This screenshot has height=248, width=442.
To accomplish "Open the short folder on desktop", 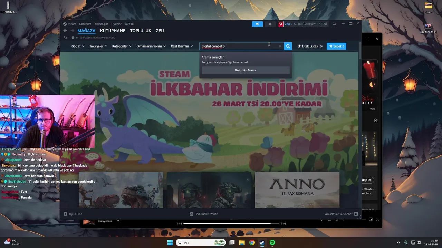I will click(x=429, y=8).
